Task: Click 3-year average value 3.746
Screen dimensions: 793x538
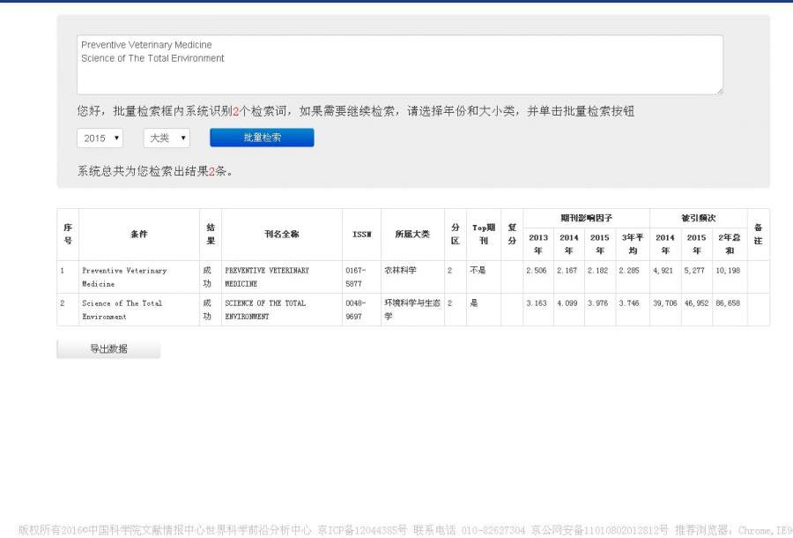Action: point(629,303)
